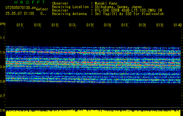Click the 0.6 kHz frequency axis label

click(x=2, y=110)
